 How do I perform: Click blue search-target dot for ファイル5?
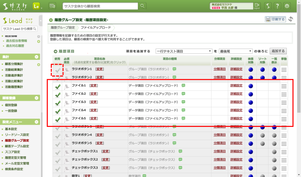251,119
